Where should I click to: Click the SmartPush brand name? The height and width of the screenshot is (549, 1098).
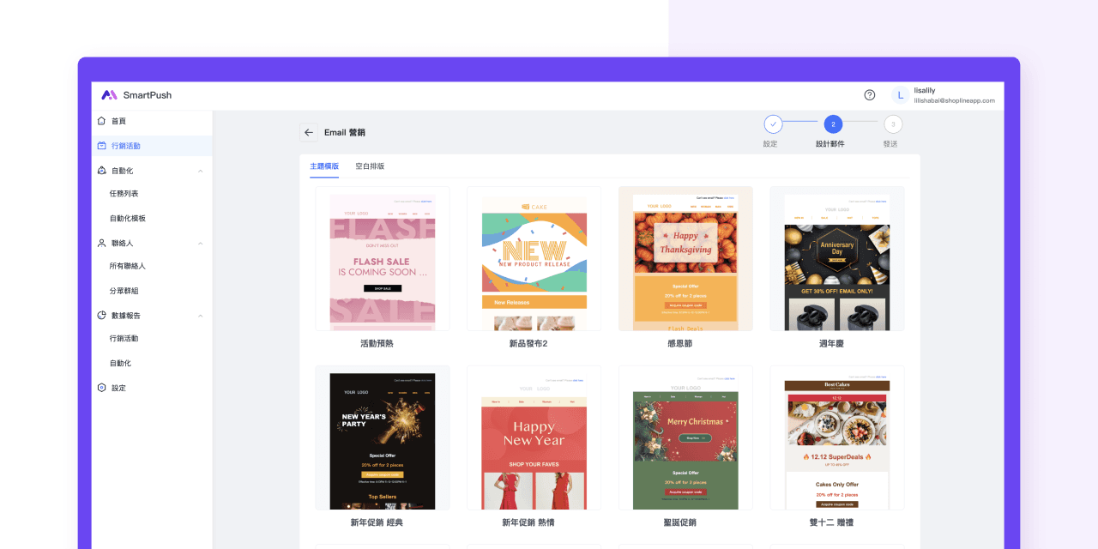(x=148, y=95)
